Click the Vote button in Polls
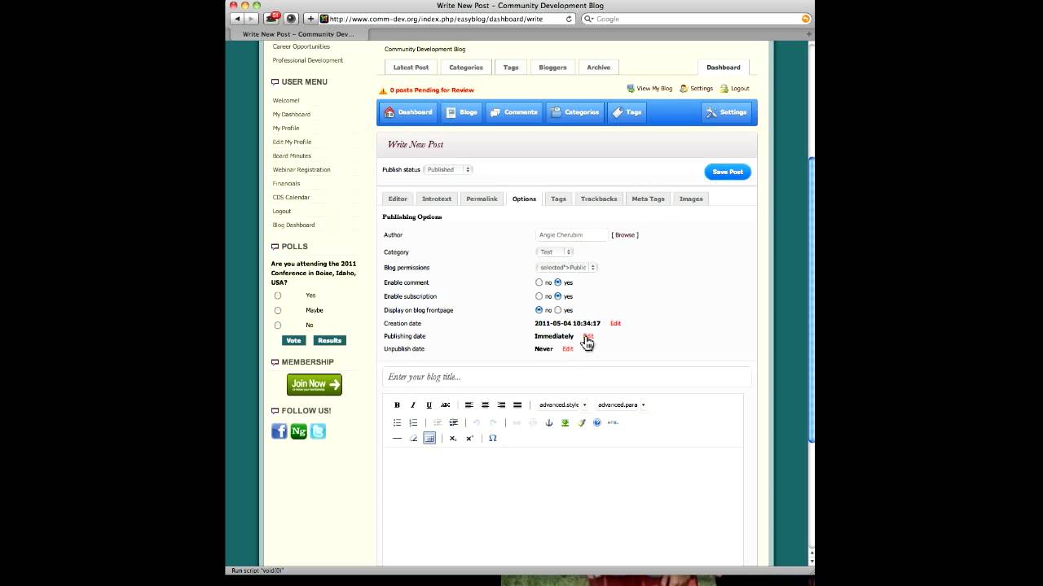Image resolution: width=1043 pixels, height=586 pixels. pos(293,340)
